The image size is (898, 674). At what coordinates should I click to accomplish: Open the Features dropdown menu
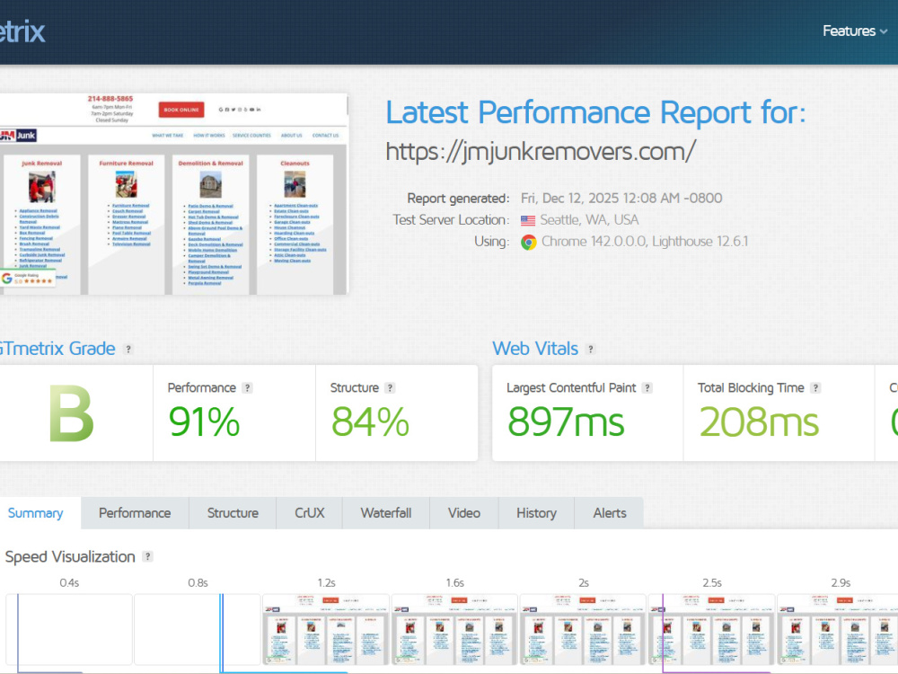(x=855, y=31)
